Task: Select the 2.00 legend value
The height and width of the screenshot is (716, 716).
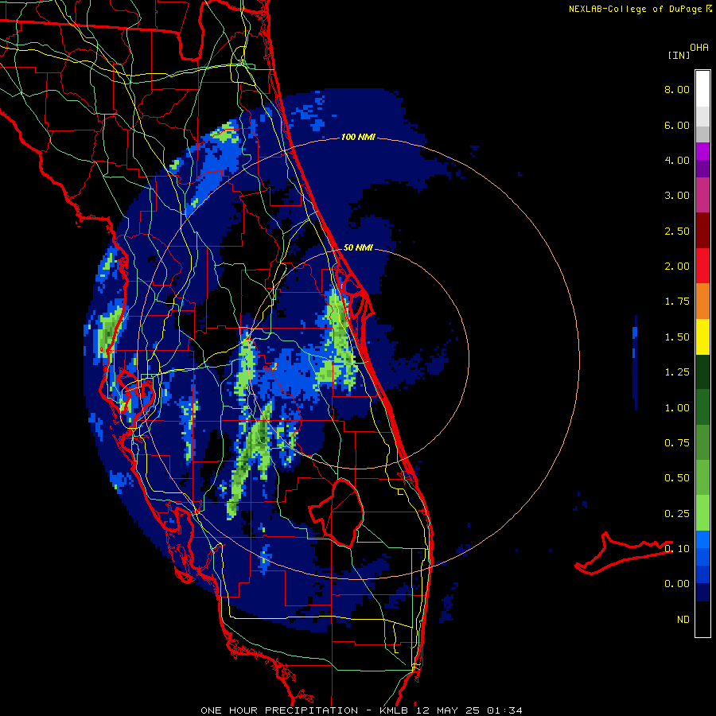Action: [677, 267]
